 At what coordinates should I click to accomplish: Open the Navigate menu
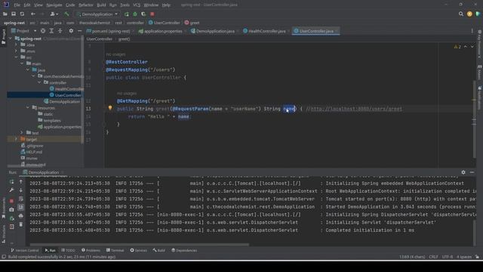pyautogui.click(x=54, y=5)
